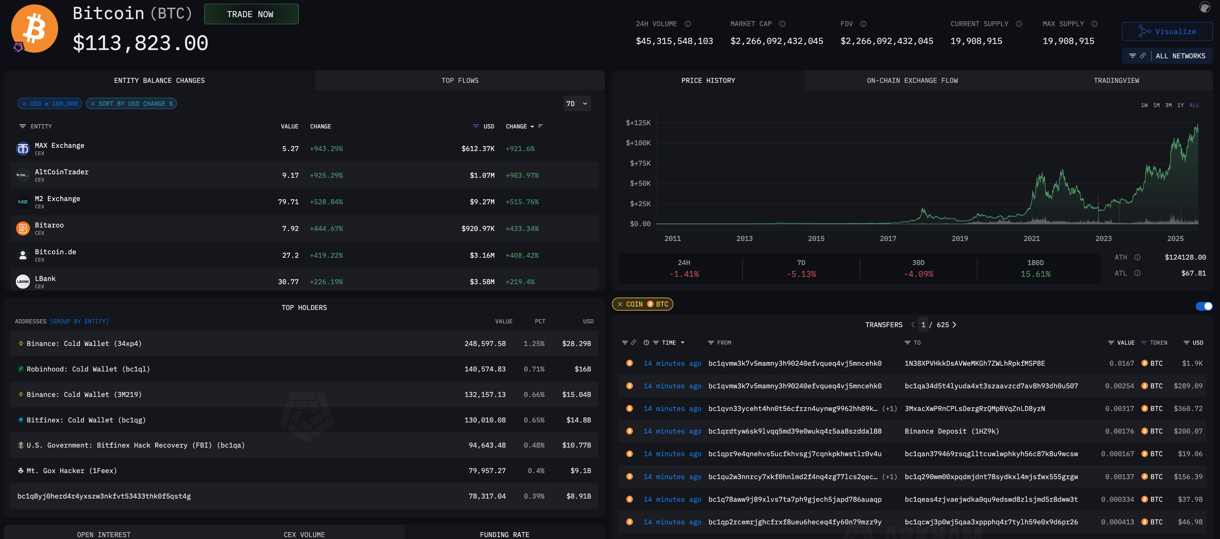Image resolution: width=1220 pixels, height=539 pixels.
Task: Click sort lines icon beside Change header
Action: [x=541, y=126]
